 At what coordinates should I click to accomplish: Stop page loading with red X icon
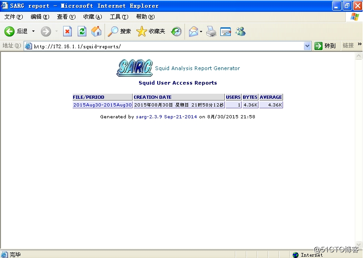pyautogui.click(x=67, y=31)
